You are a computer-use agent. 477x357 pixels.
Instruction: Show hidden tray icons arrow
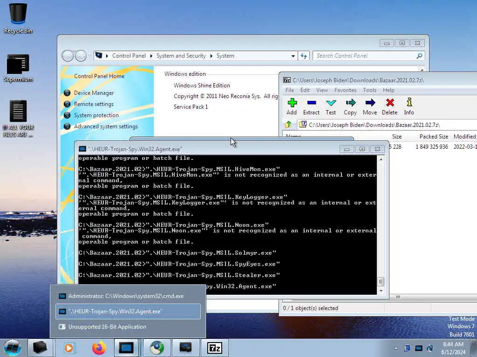[x=396, y=349]
